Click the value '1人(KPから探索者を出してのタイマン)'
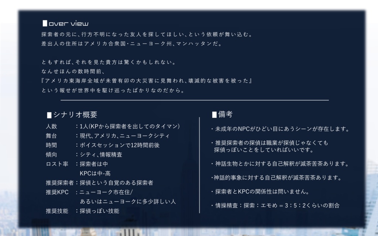Viewport: 378px width, 236px height. tap(130, 126)
